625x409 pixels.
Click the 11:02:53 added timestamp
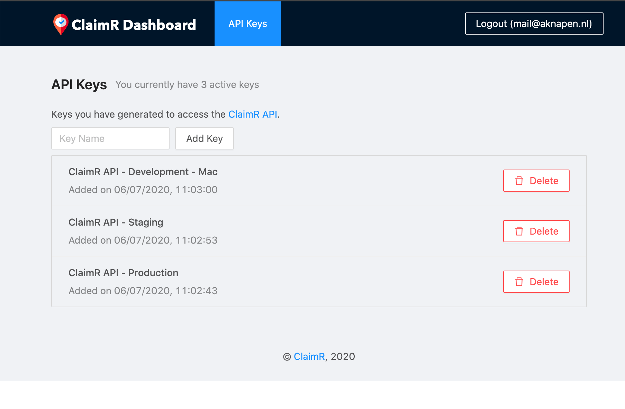tap(197, 240)
